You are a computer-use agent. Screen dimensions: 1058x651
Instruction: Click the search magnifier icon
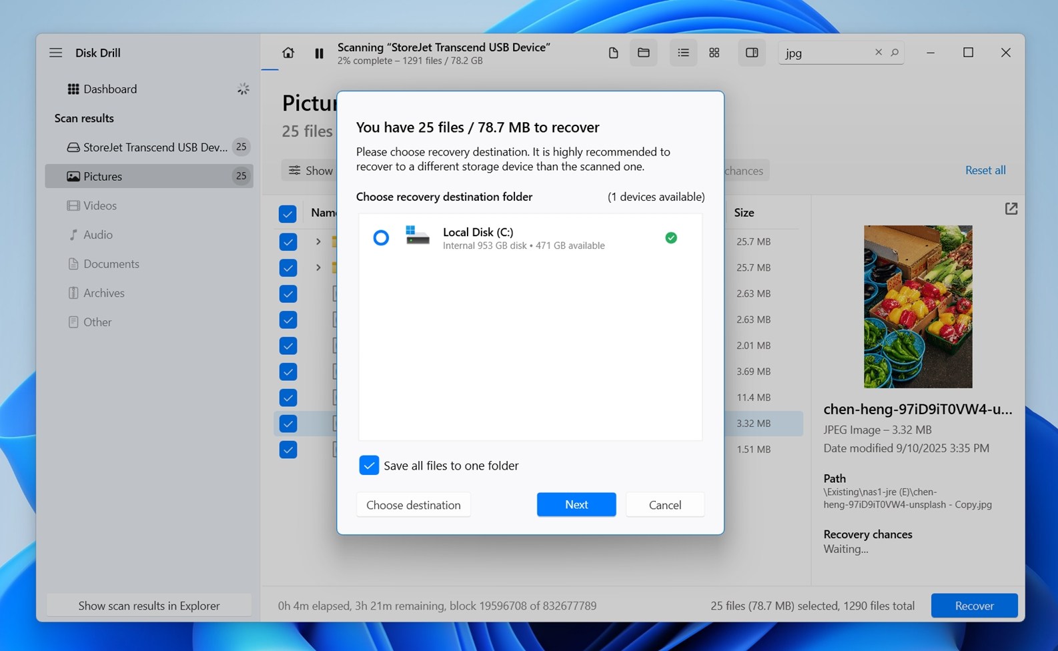[x=895, y=52]
